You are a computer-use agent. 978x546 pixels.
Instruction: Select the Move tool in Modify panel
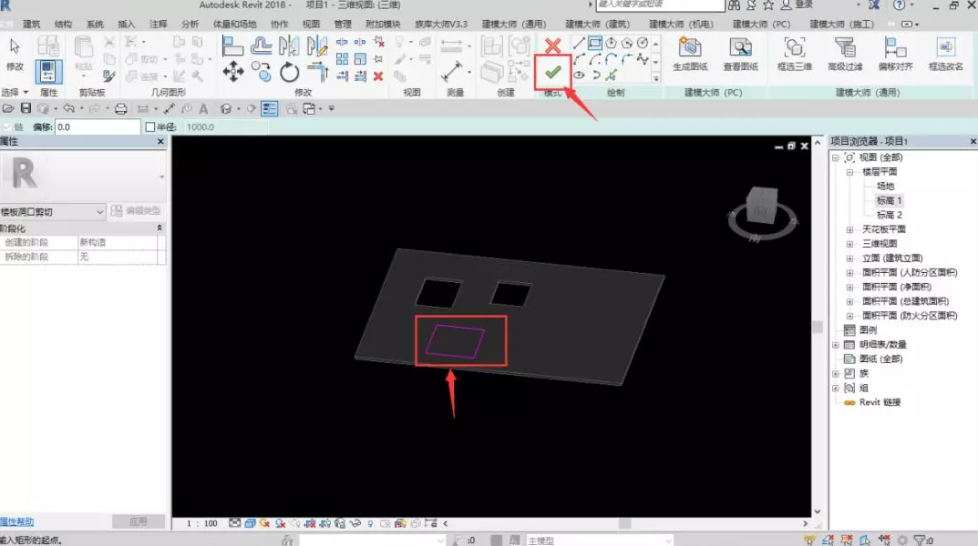tap(233, 72)
